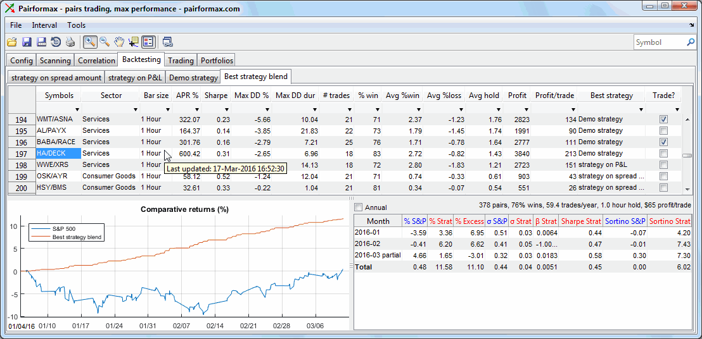This screenshot has width=702, height=339.
Task: Sort by the Profit/trade column header
Action: point(554,96)
